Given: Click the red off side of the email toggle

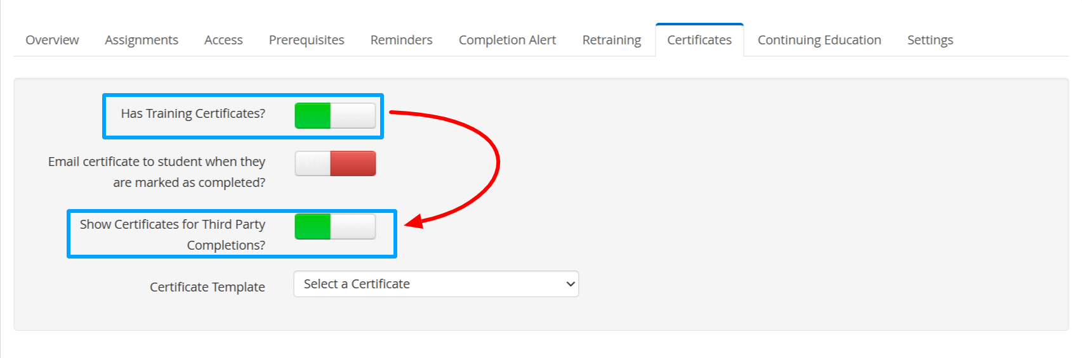Looking at the screenshot, I should tap(353, 163).
